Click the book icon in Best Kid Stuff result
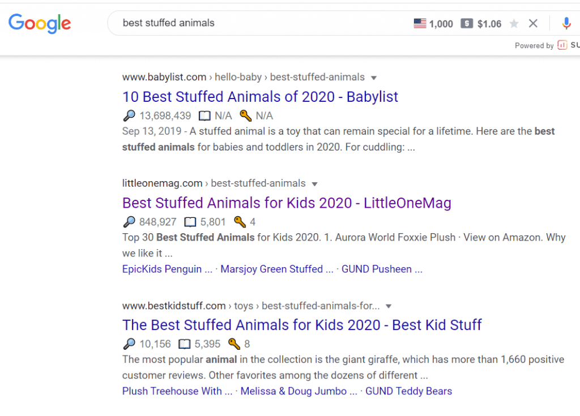 (x=184, y=344)
